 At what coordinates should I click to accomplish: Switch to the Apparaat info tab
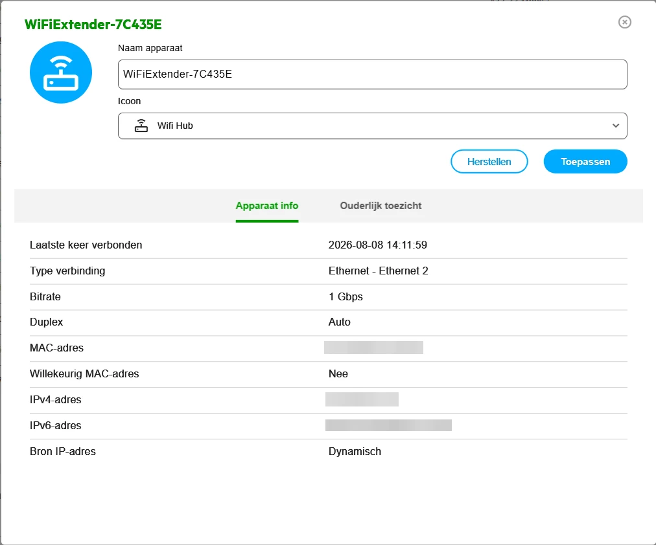pyautogui.click(x=267, y=206)
